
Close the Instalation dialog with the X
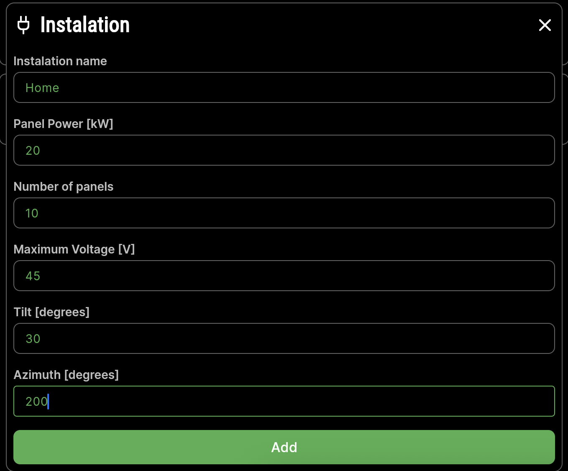pyautogui.click(x=545, y=25)
